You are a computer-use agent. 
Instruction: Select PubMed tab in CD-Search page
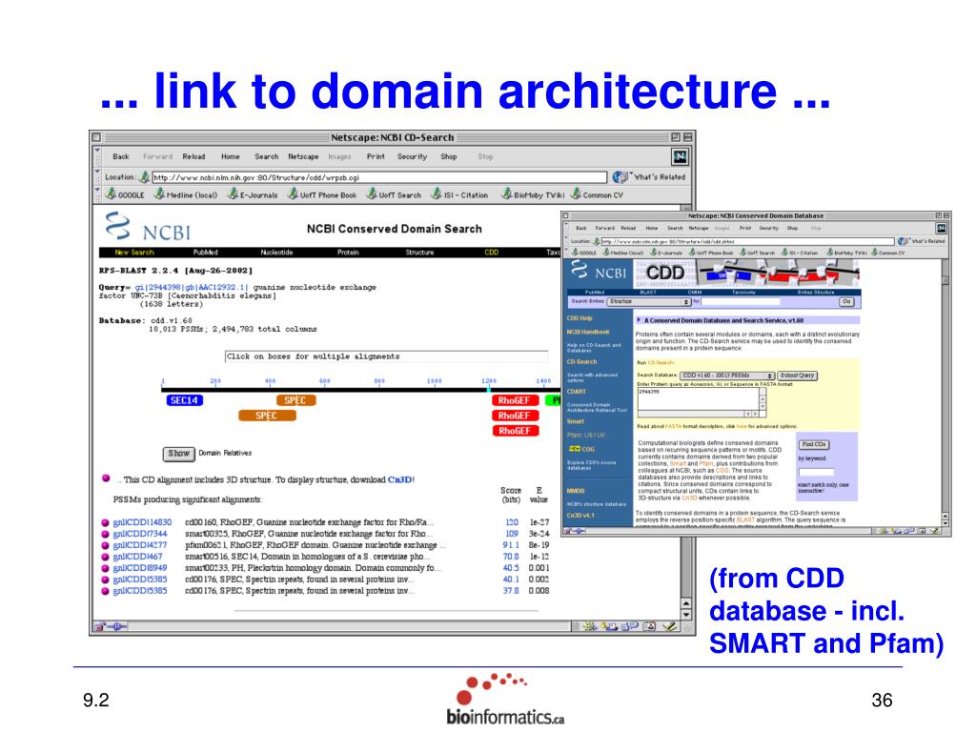pos(206,253)
